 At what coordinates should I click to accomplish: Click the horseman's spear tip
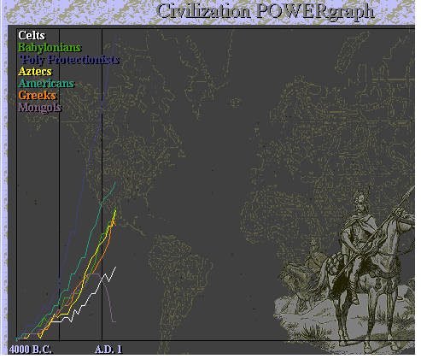(413, 189)
